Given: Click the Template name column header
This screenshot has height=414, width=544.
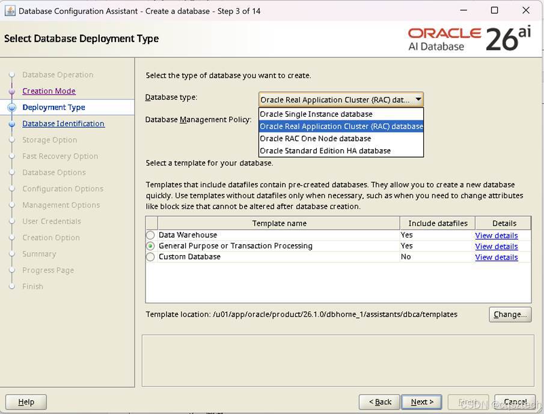Looking at the screenshot, I should coord(279,223).
